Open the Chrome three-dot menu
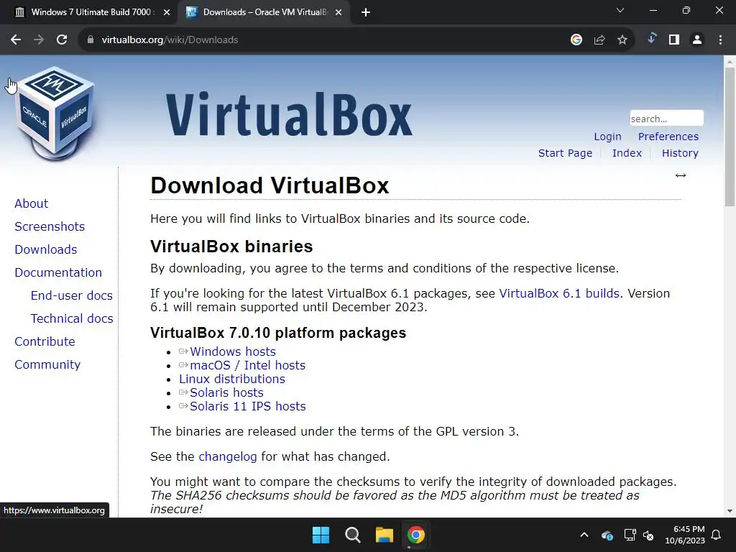 coord(720,40)
